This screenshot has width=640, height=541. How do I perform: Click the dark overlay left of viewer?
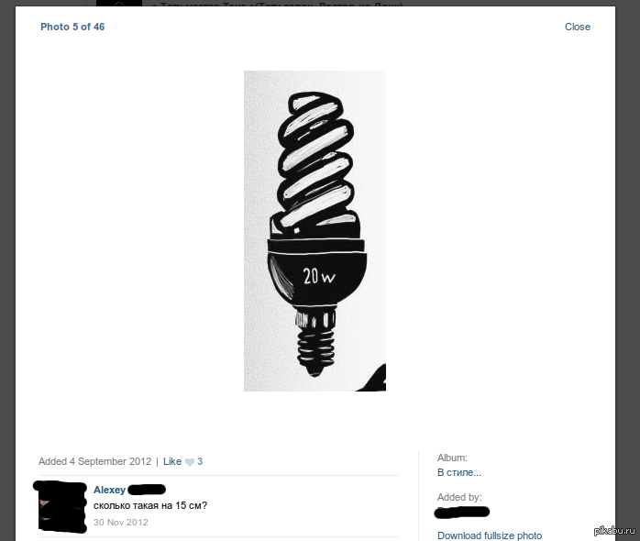7,270
